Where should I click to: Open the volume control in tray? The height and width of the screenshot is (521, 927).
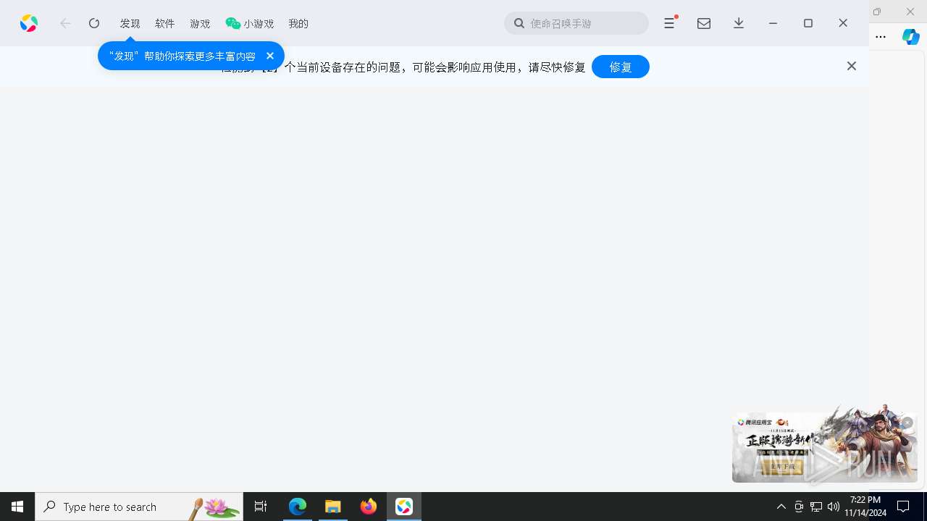point(834,507)
